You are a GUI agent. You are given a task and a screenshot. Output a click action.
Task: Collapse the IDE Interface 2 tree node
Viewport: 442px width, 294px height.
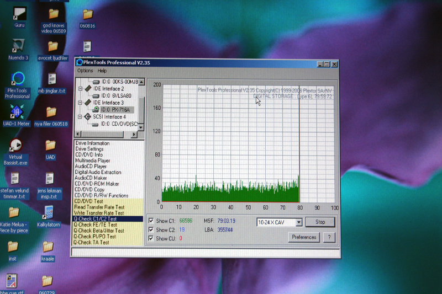tap(80, 89)
